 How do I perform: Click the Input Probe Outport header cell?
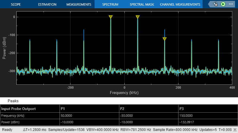(18, 109)
